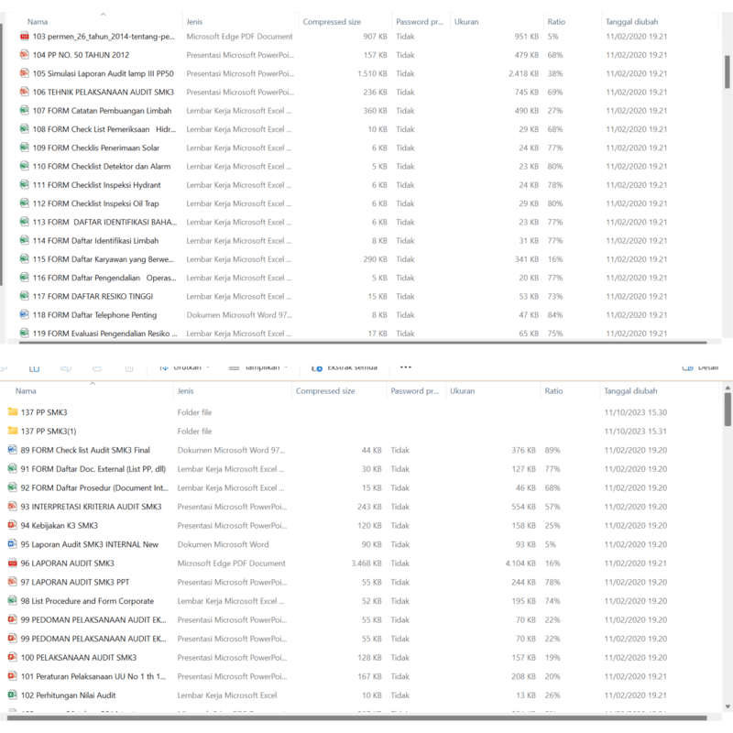Click the PowerPoint icon of 106 TEHNIK PELAKSANAAN AUDIT SMK3
Viewport: 733px width, 733px height.
[x=25, y=92]
